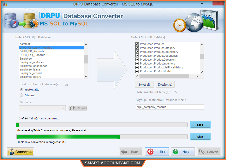Select datatest in database list
The image size is (226, 167).
pyautogui.click(x=51, y=44)
